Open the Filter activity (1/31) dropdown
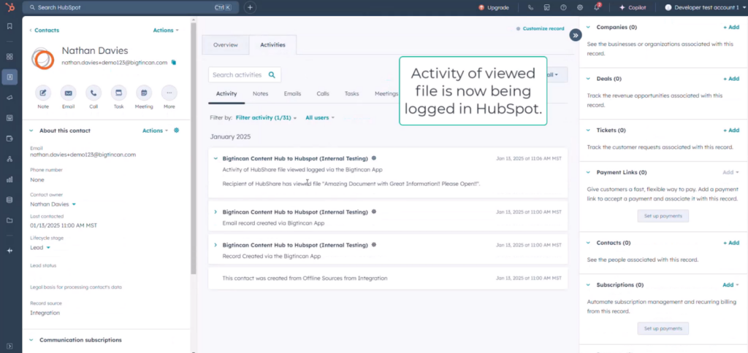This screenshot has height=353, width=748. tap(266, 117)
